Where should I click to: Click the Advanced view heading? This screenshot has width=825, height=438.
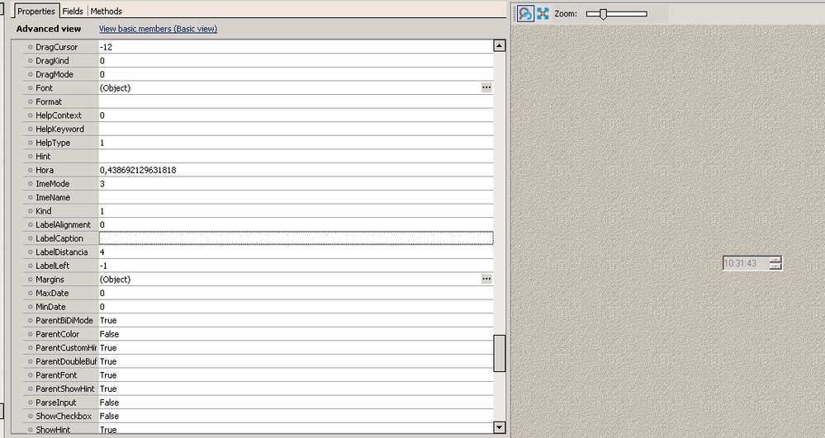(x=49, y=29)
